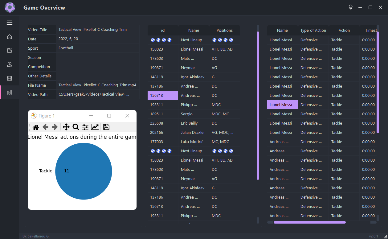
Task: Click the Video Title input field
Action: [x=98, y=29]
